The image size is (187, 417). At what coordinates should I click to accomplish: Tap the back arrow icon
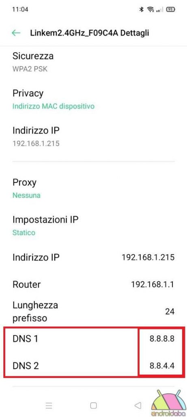16,33
